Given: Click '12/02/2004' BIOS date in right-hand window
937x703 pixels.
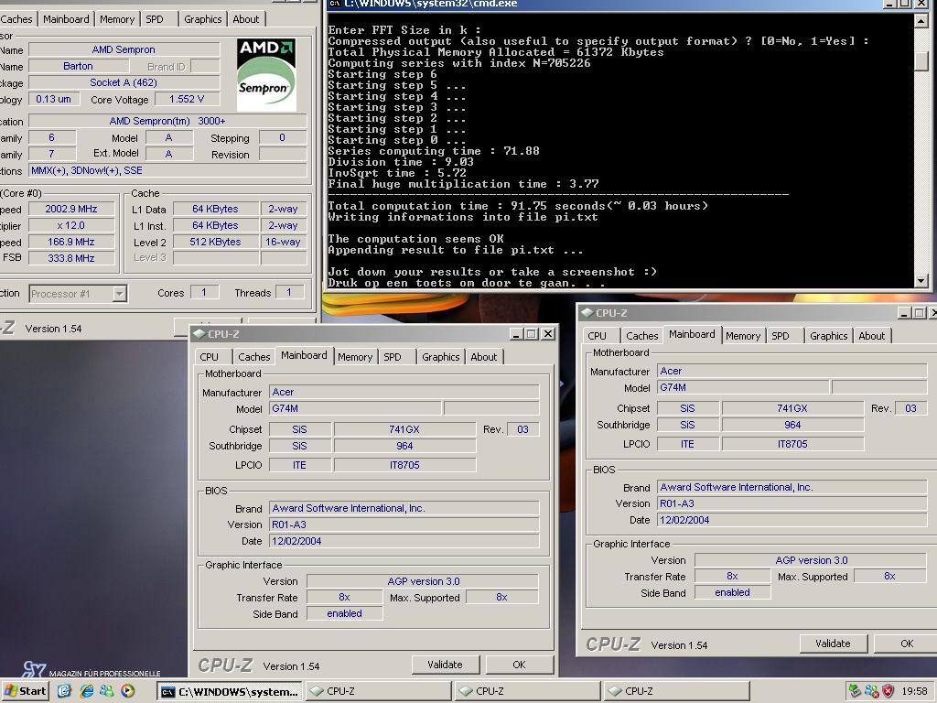Looking at the screenshot, I should tap(792, 520).
